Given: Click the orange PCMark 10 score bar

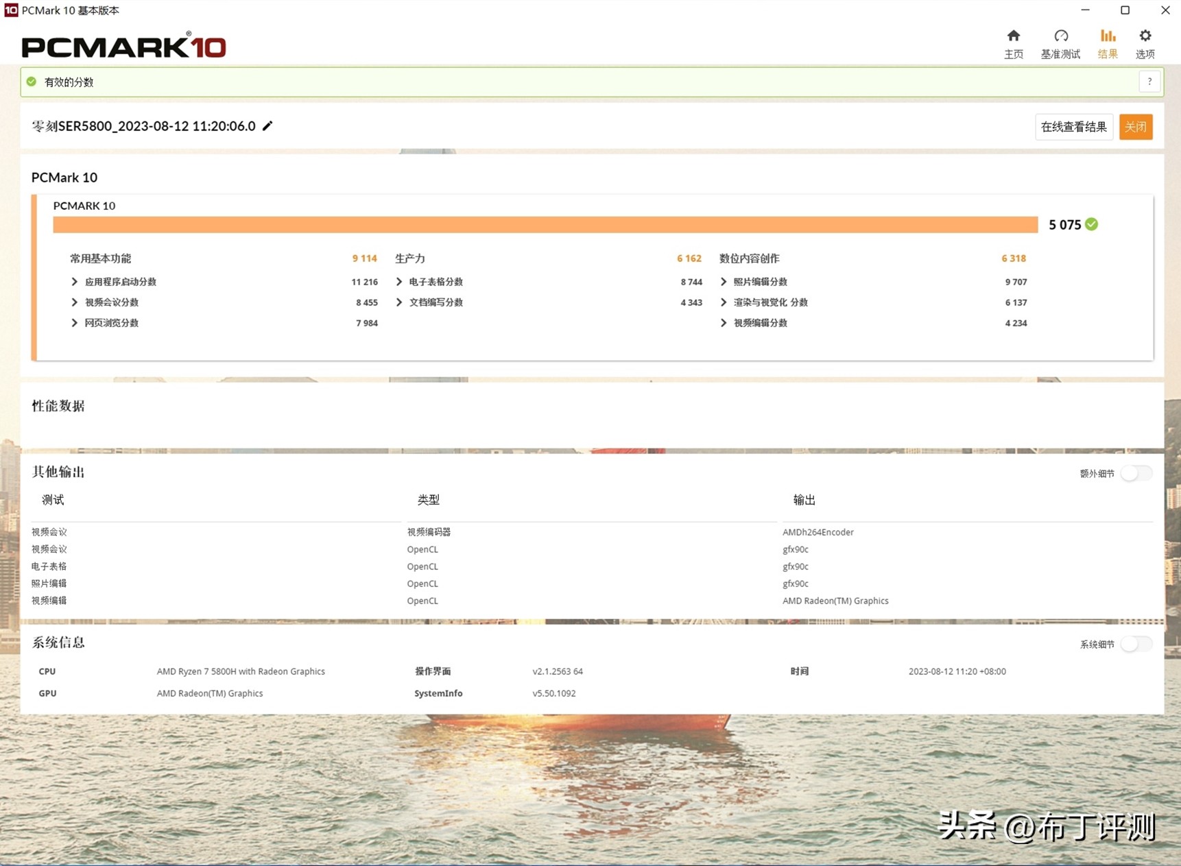Looking at the screenshot, I should tap(545, 225).
